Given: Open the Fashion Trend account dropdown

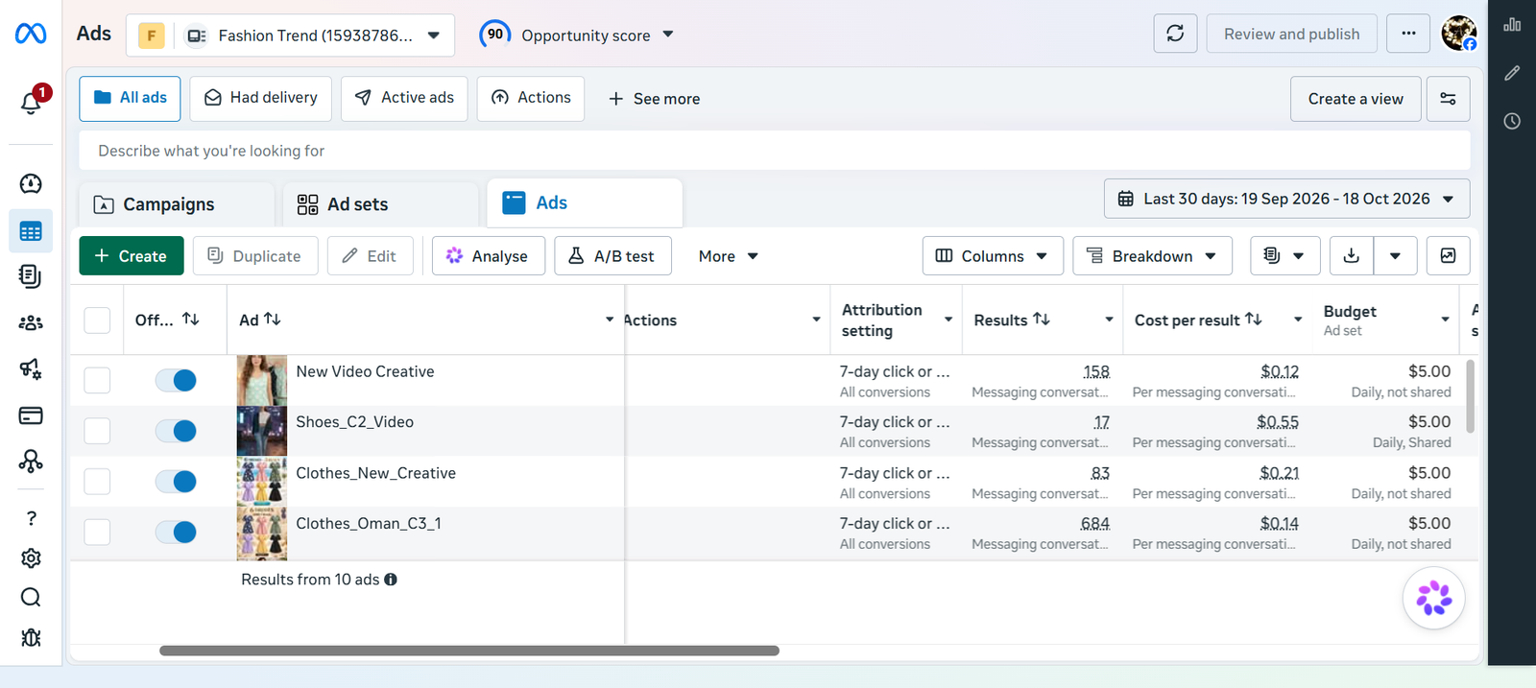Looking at the screenshot, I should pyautogui.click(x=290, y=36).
